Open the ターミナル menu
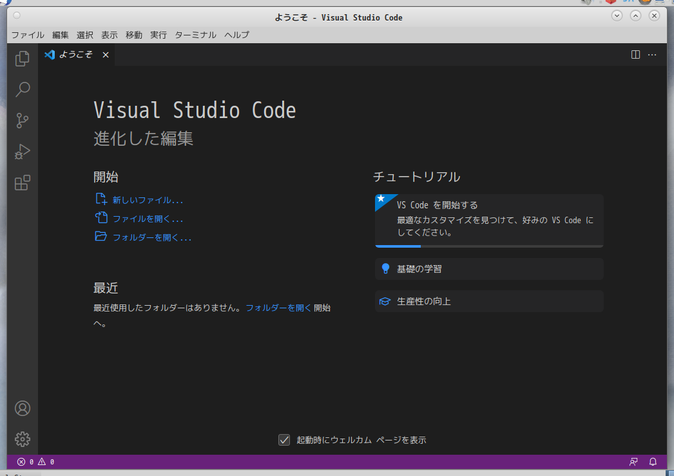Image resolution: width=674 pixels, height=476 pixels. 195,35
